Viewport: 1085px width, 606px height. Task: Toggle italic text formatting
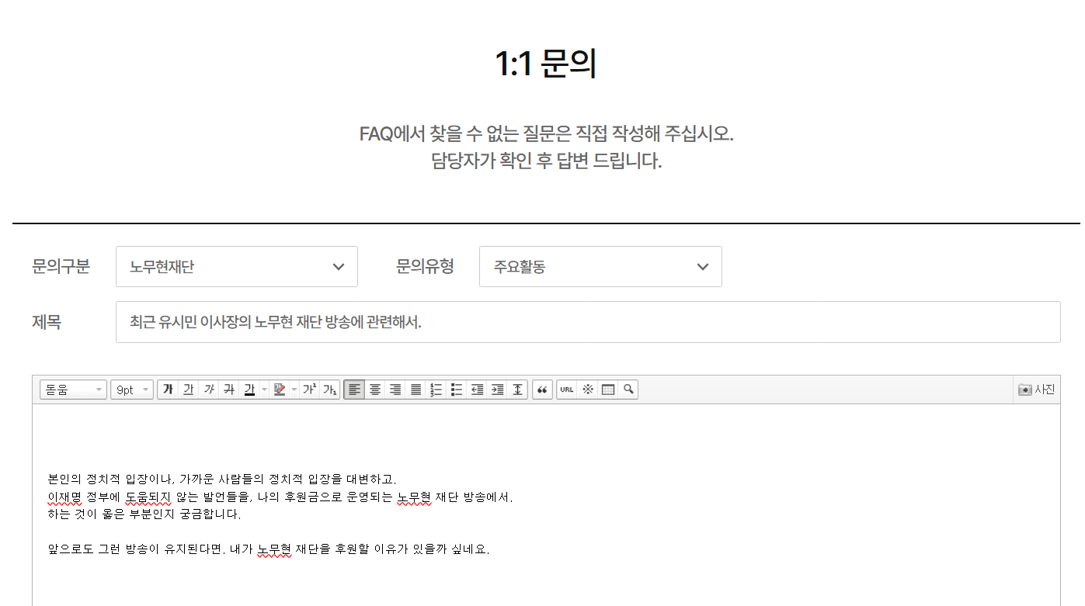pyautogui.click(x=208, y=390)
